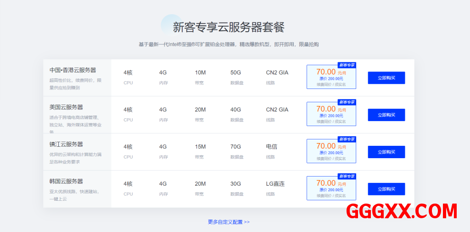Select the 新客专享 tag in the 镇江 row
470x232 pixels.
(347, 139)
